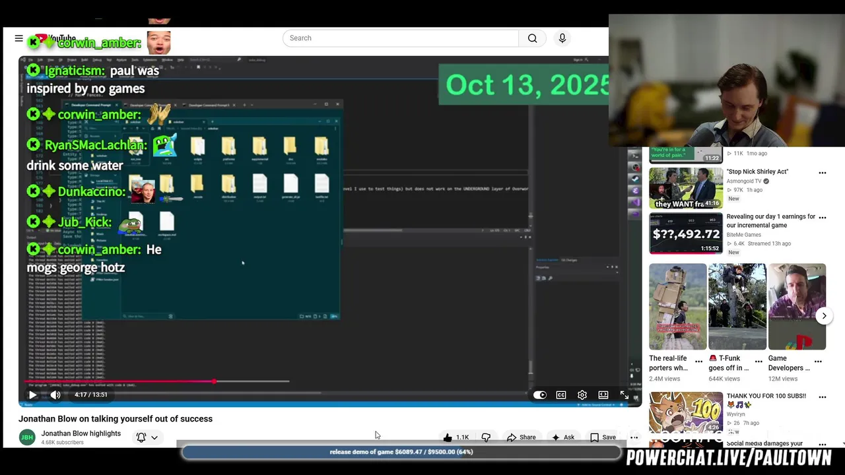Open the Asmongold TV channel
Viewport: 845px width, 475px height.
coord(744,181)
